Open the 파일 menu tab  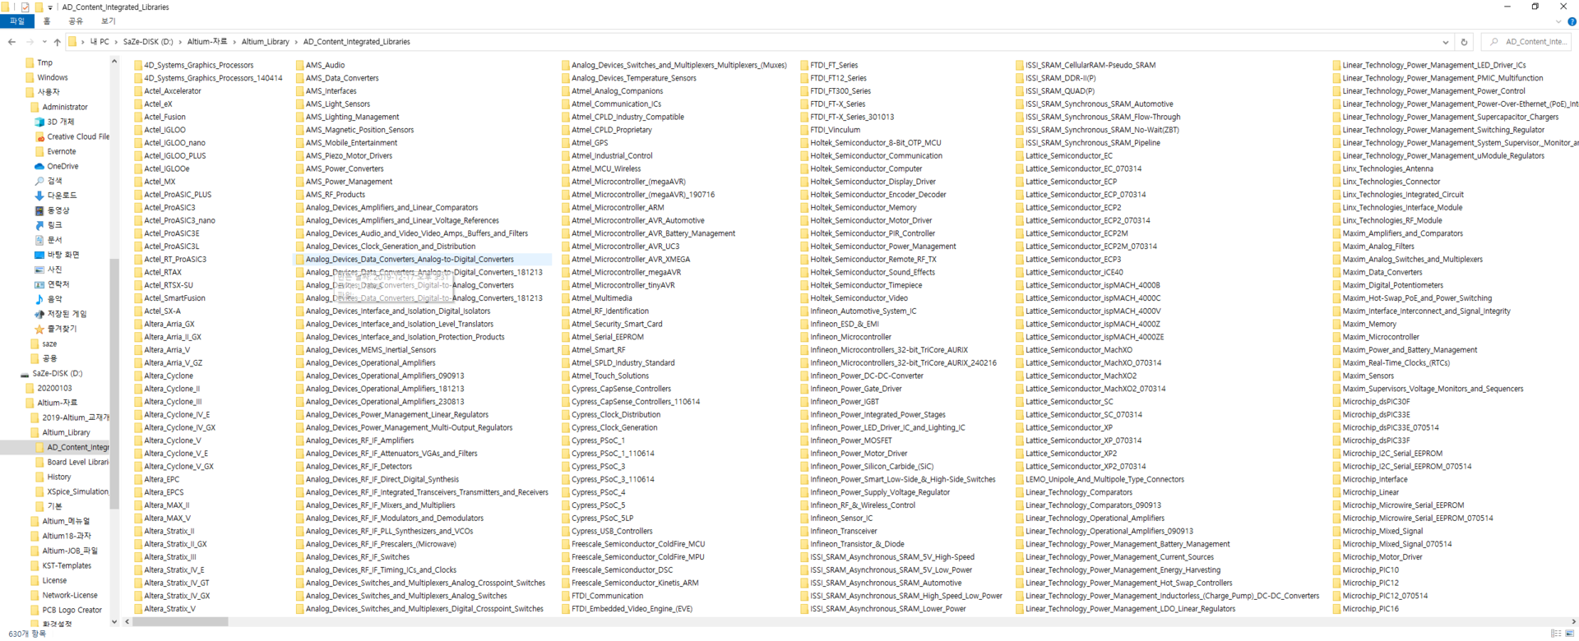click(17, 21)
